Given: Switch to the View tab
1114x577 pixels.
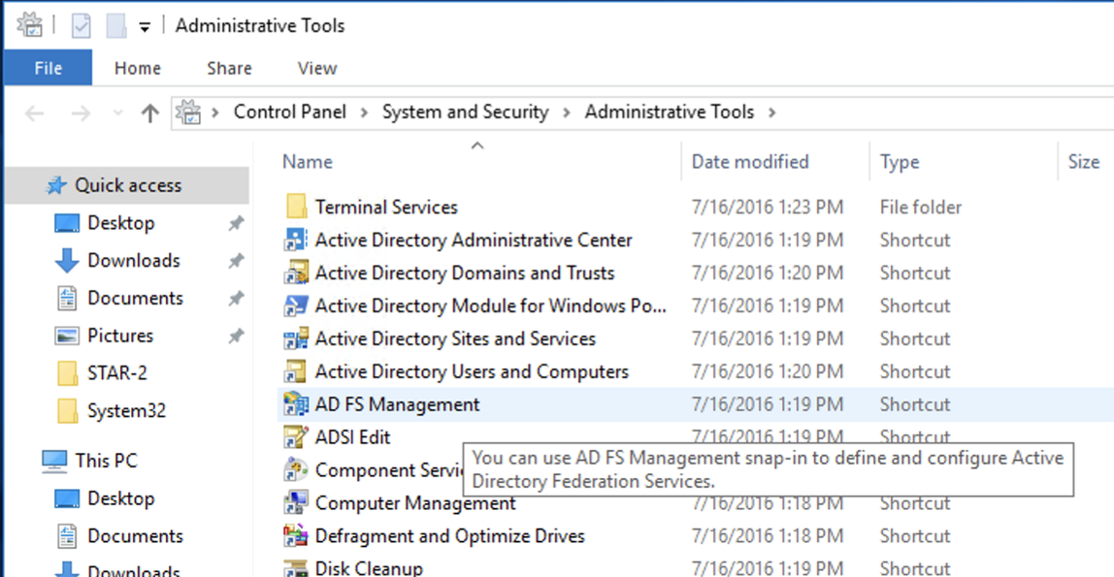Looking at the screenshot, I should [316, 68].
